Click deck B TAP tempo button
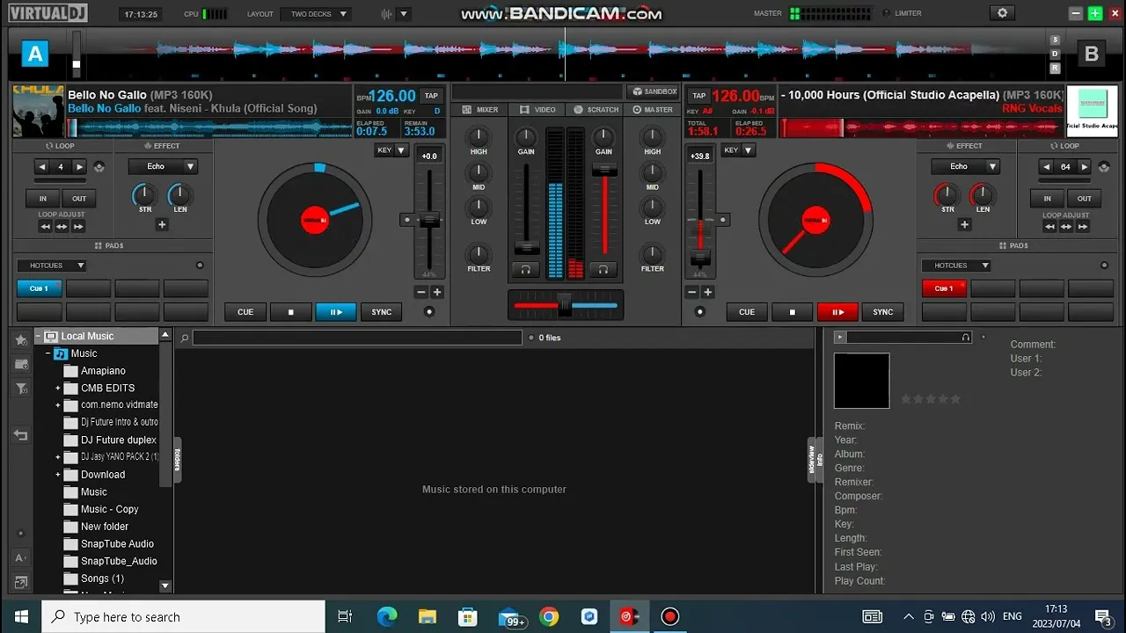This screenshot has width=1126, height=633. [698, 95]
